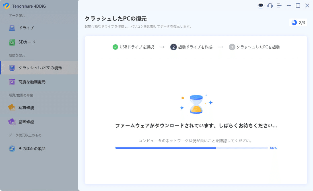Click the advanced video recovery icon
The width and height of the screenshot is (313, 191).
click(12, 82)
